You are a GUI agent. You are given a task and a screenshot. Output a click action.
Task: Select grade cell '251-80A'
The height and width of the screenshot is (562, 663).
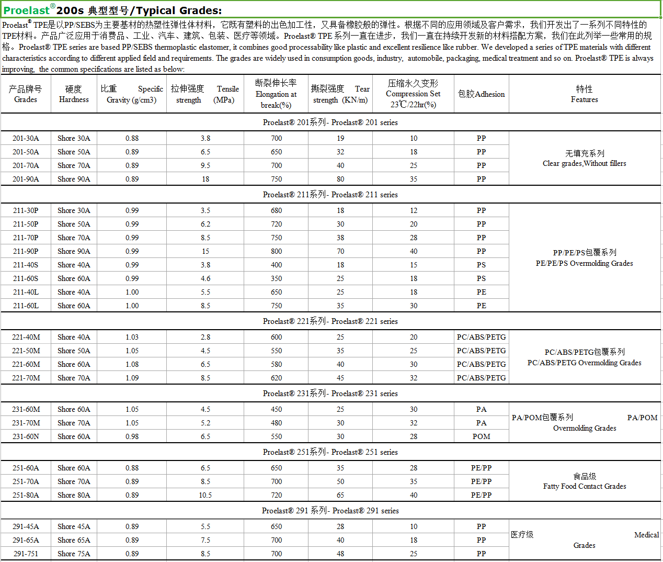coord(26,495)
